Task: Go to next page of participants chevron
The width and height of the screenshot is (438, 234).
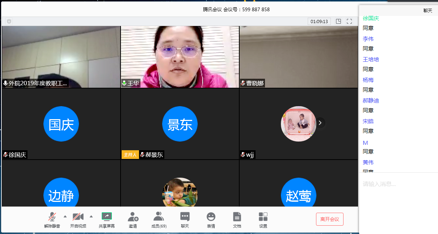Action: click(x=320, y=123)
